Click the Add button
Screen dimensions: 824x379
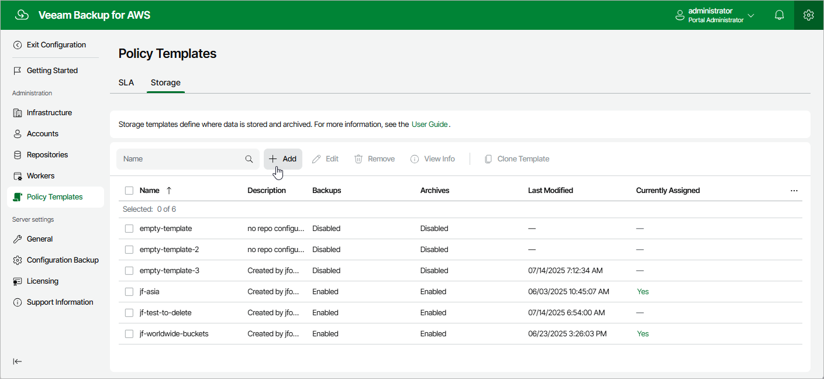283,159
